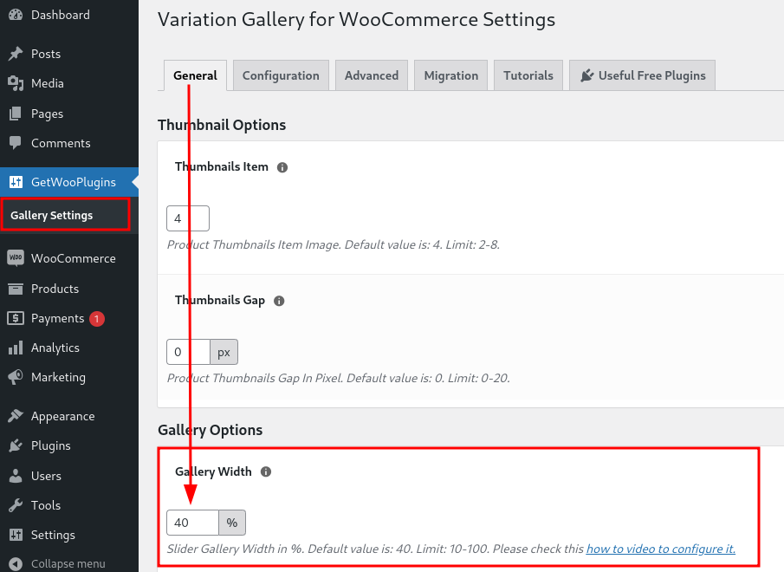Select the Useful Free Plugins tab
The width and height of the screenshot is (784, 572).
(643, 75)
